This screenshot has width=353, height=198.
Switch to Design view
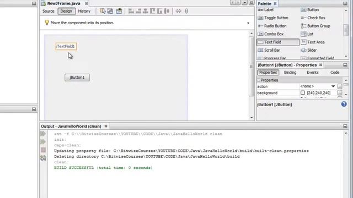tap(66, 11)
